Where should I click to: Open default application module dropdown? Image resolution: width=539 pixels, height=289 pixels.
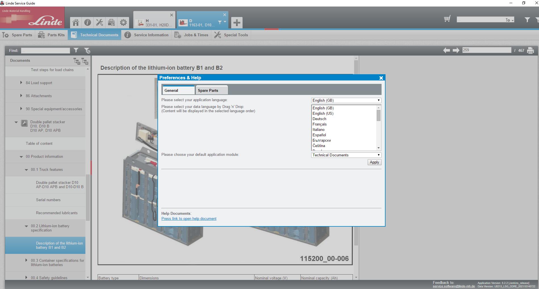[346, 155]
